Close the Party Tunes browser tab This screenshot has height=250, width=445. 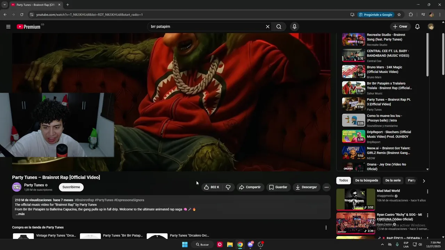click(x=59, y=5)
